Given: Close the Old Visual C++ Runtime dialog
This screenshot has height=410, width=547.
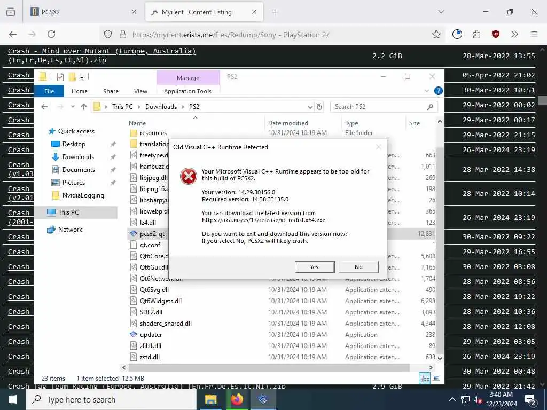Looking at the screenshot, I should pos(379,147).
